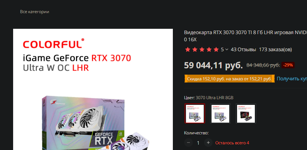Increase quantity with the plus button
The height and width of the screenshot is (150, 307).
click(208, 143)
